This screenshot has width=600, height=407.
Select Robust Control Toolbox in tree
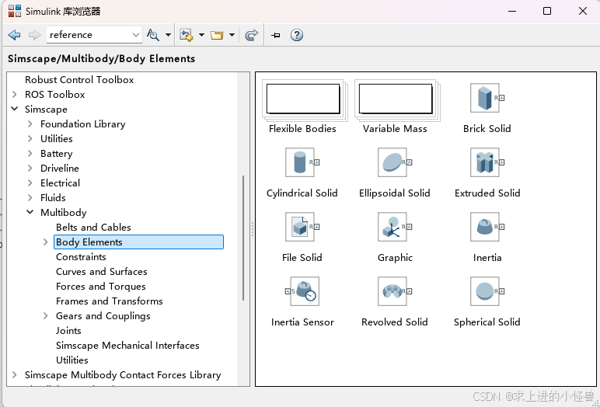pos(79,79)
